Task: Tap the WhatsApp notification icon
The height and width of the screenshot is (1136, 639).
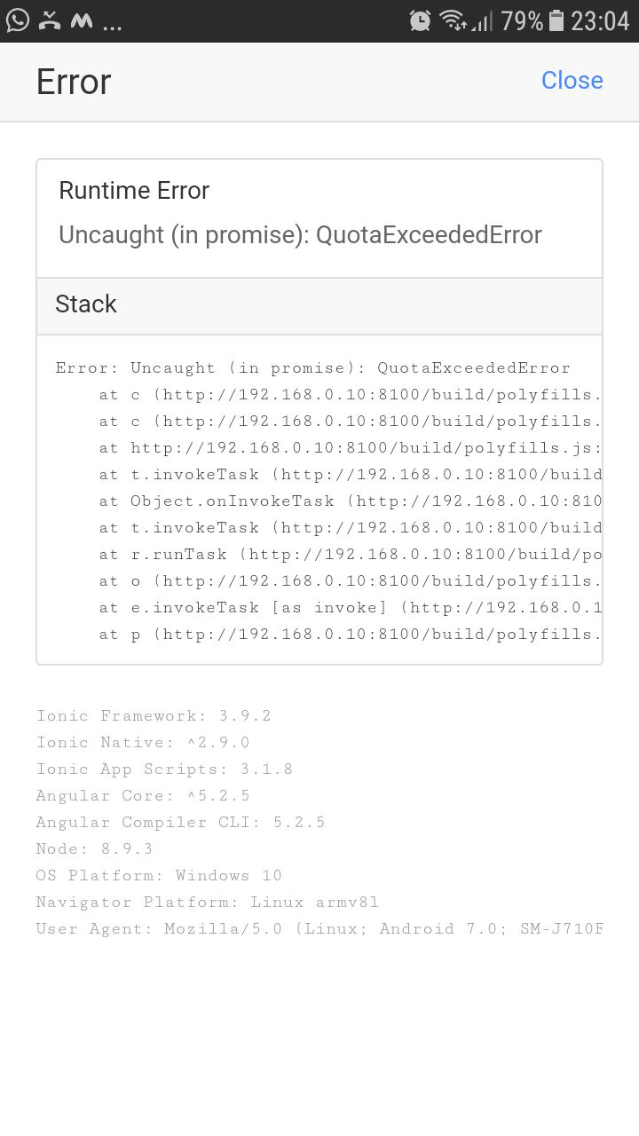Action: click(x=18, y=20)
